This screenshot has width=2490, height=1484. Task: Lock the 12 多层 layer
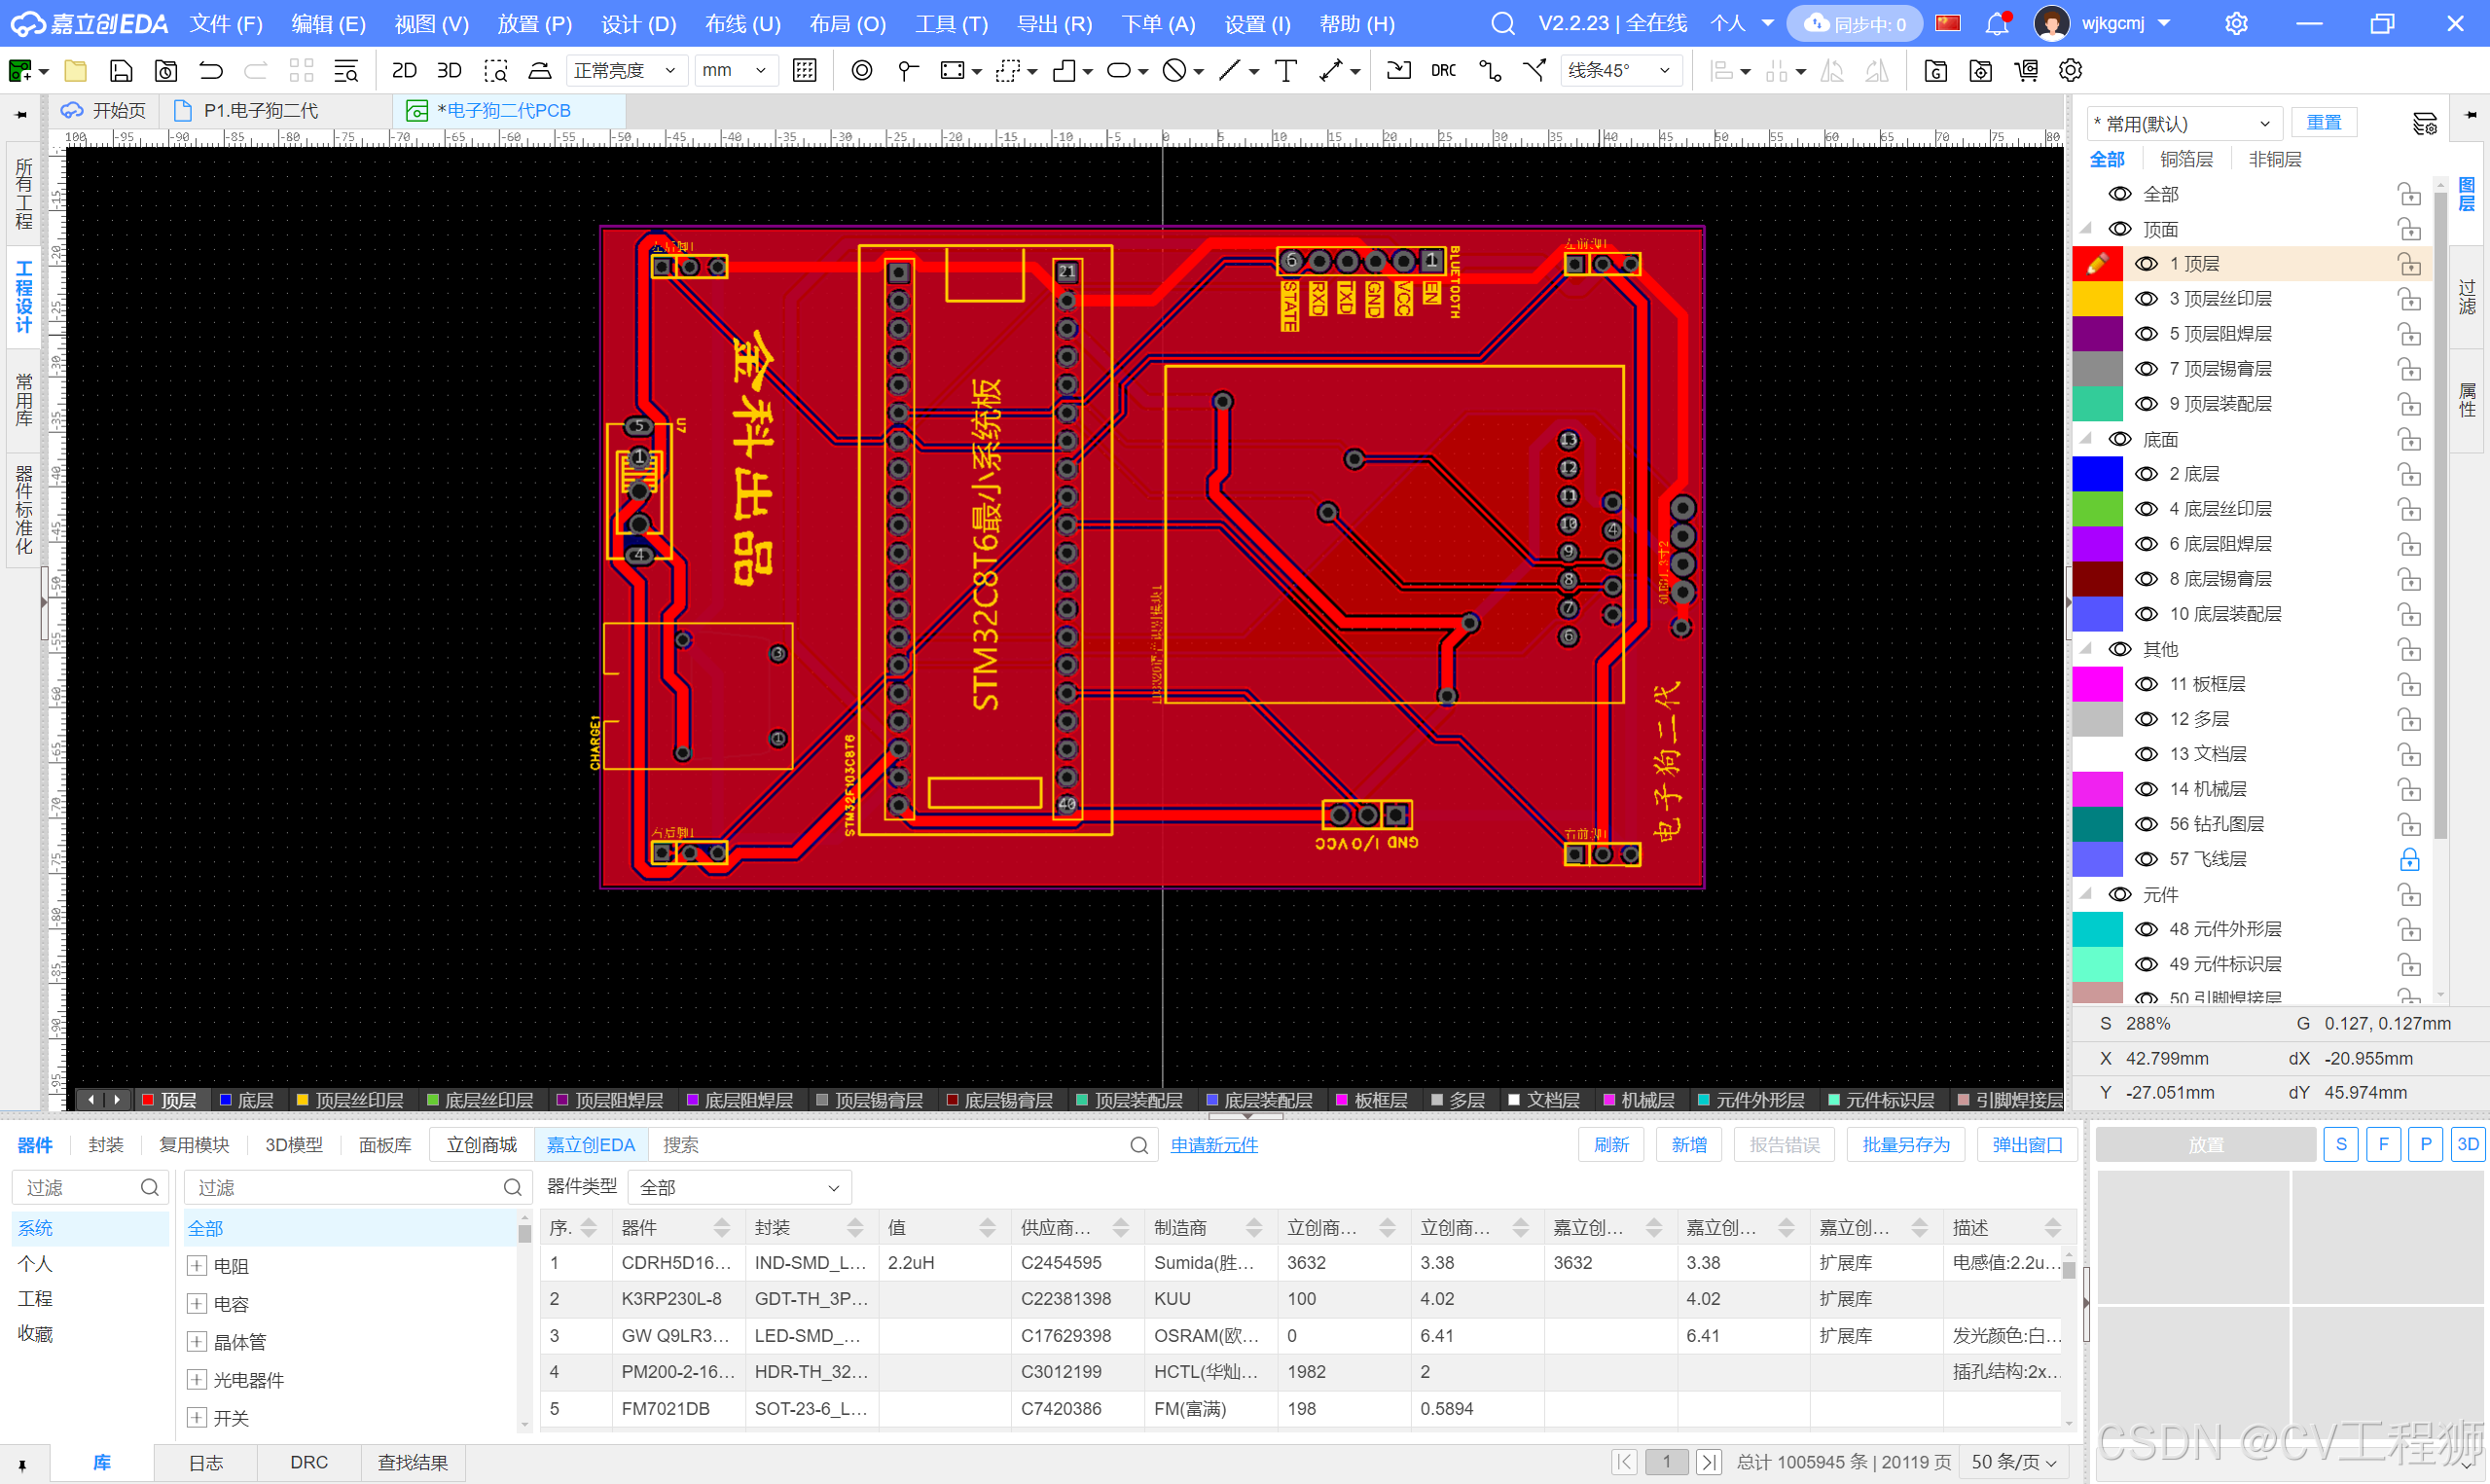click(x=2409, y=719)
